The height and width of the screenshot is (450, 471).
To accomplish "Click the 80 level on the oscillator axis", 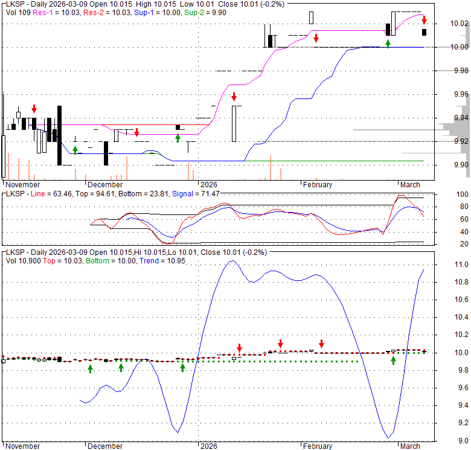I will tap(464, 207).
